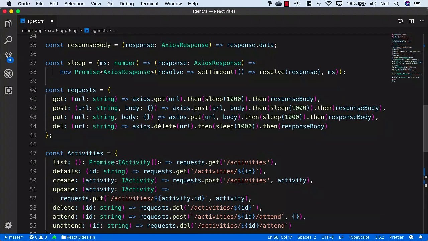Open the volume control in menu bar
The width and height of the screenshot is (428, 241).
click(x=372, y=4)
